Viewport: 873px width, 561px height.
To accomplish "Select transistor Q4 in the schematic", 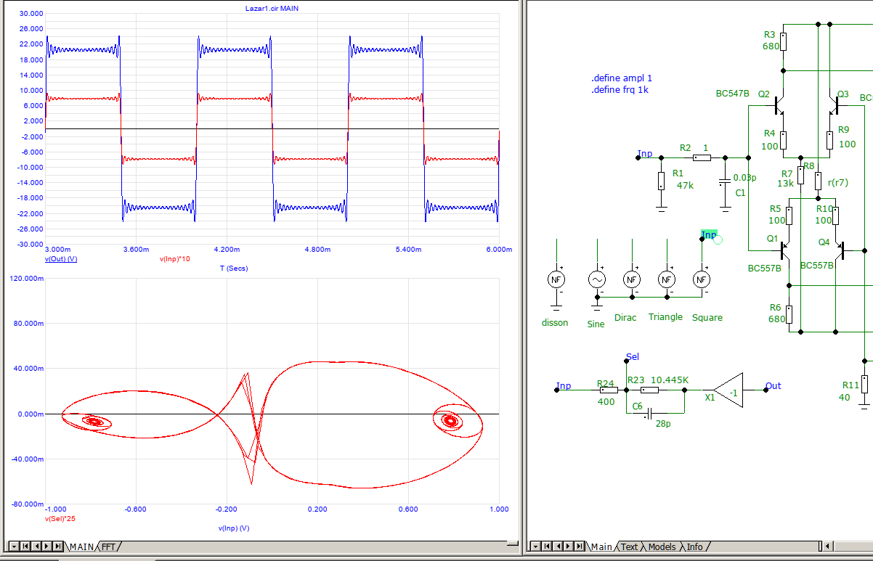I will [840, 251].
